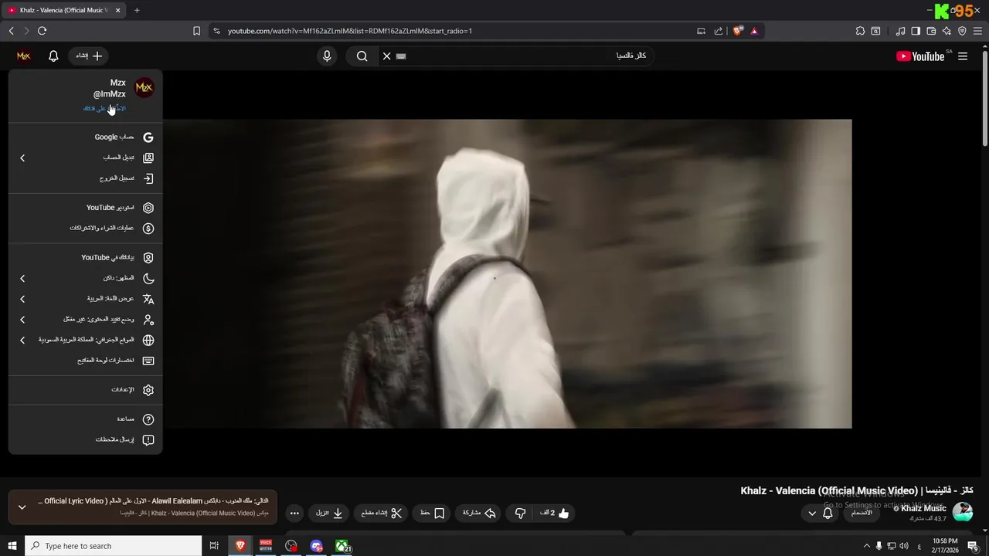Click the Mzx avatar inside the account menu
989x556 pixels.
coord(144,87)
